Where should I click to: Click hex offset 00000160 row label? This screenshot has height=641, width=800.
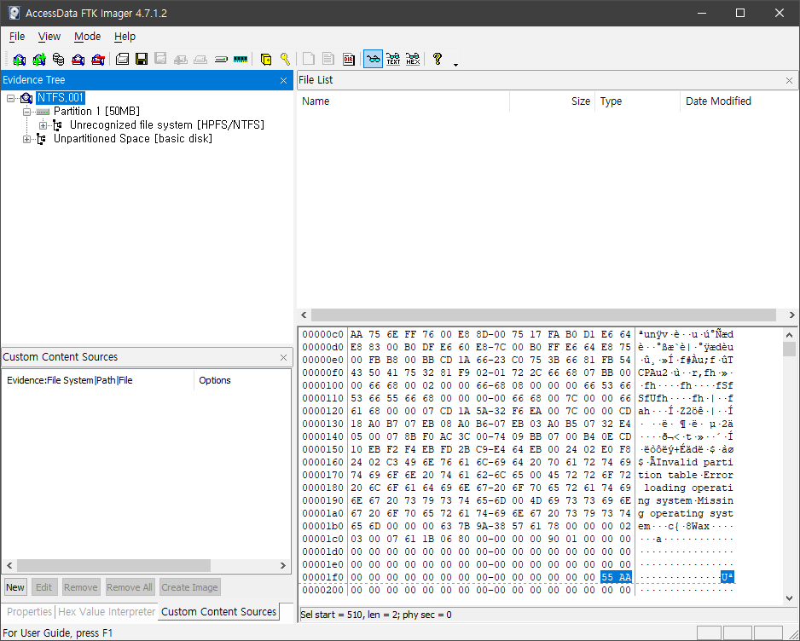pos(323,462)
